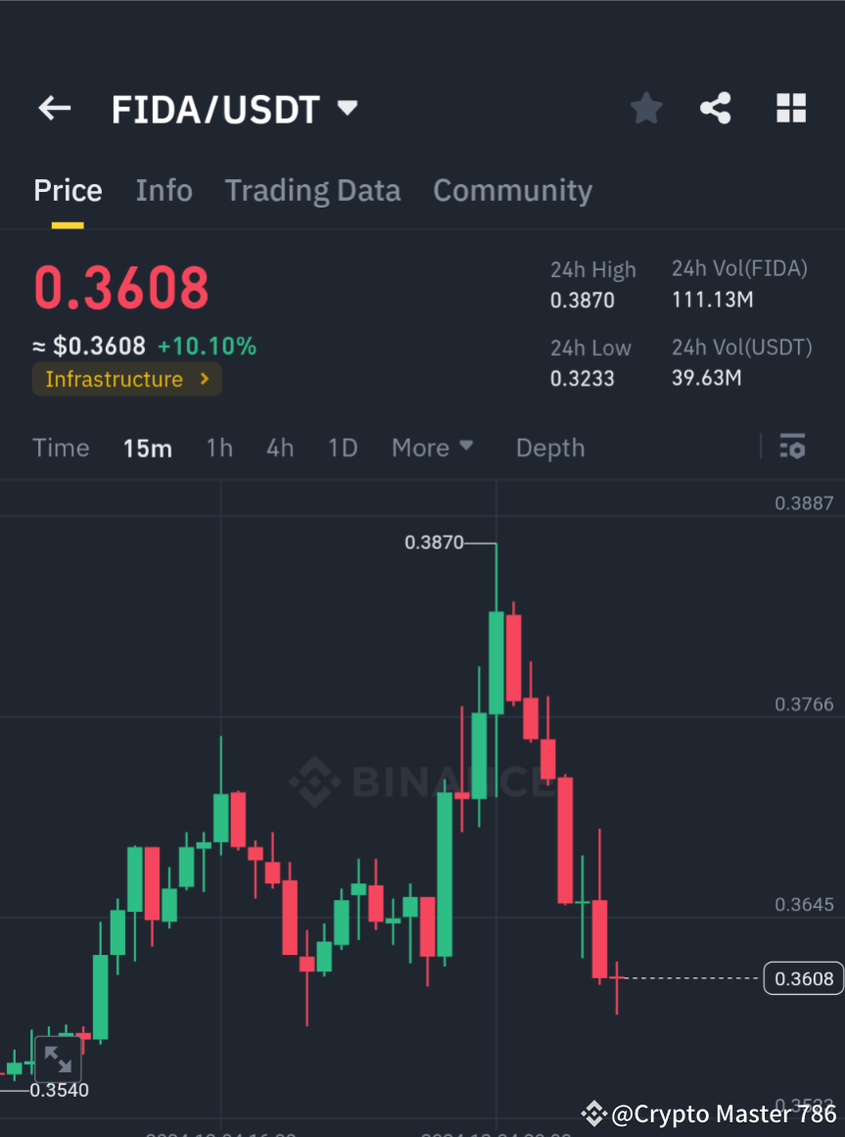This screenshot has width=845, height=1137.
Task: Tap the 0.3608 current price marker
Action: 803,977
